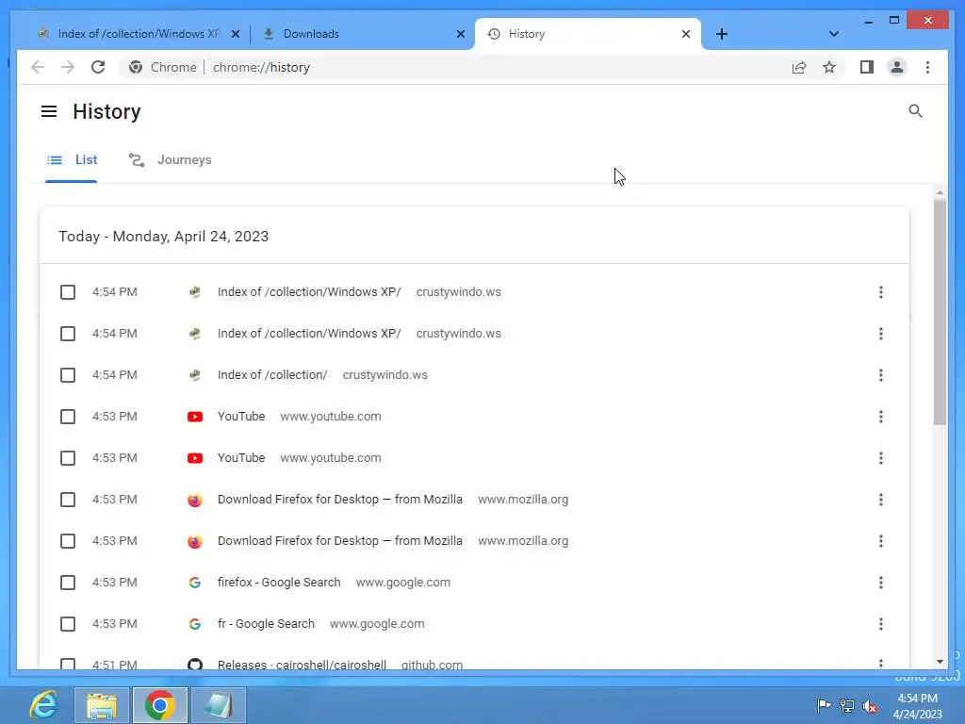
Task: Switch to the Downloads browser tab
Action: 363,34
